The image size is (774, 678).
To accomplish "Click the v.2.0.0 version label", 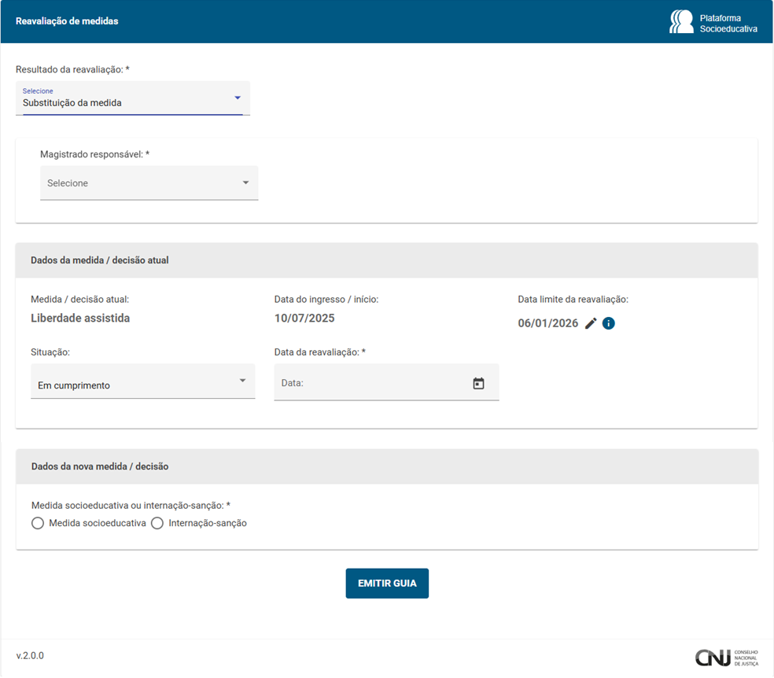I will pyautogui.click(x=30, y=655).
